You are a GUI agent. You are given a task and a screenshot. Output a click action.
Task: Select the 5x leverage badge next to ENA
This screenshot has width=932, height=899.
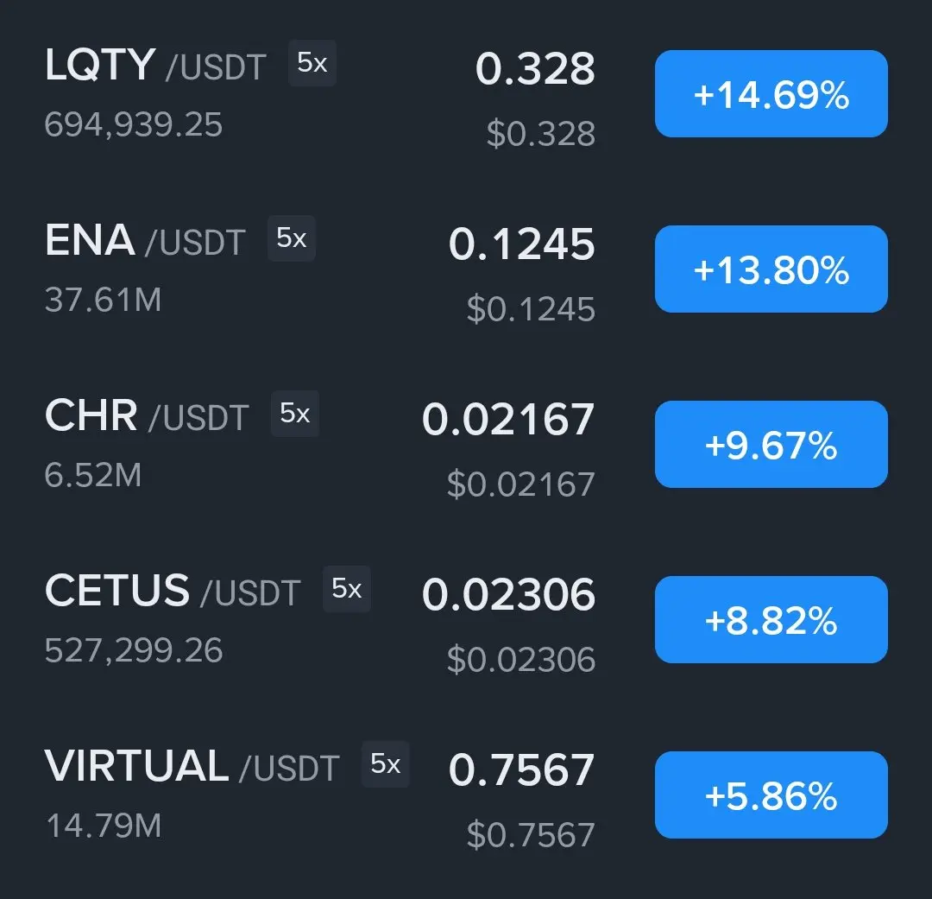pyautogui.click(x=291, y=238)
